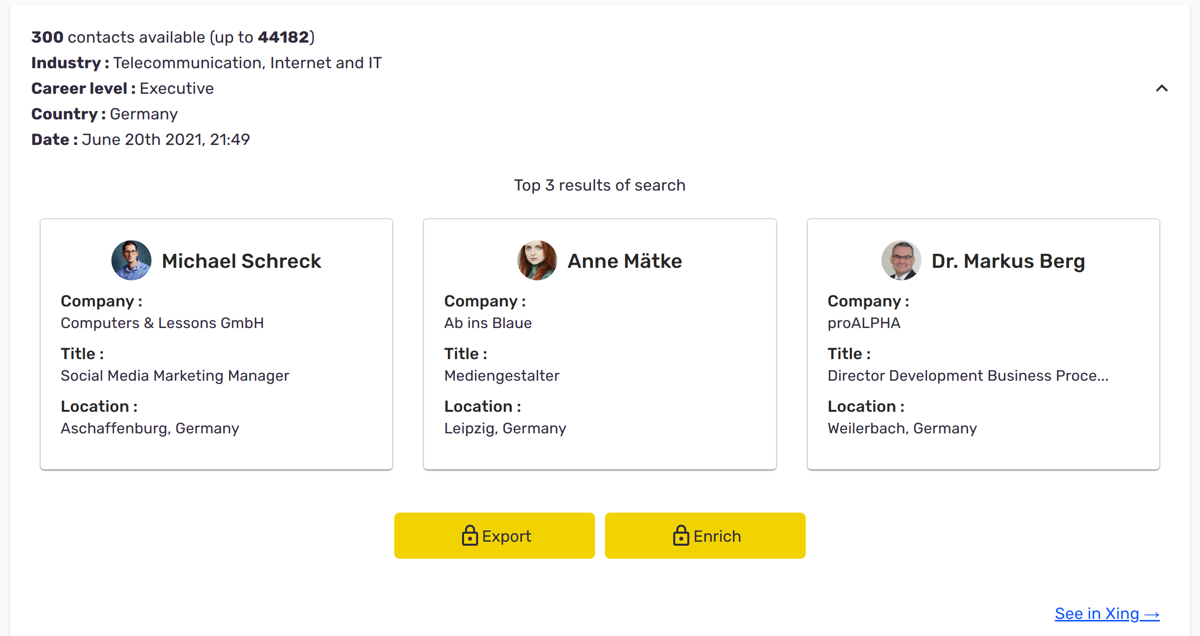Click truncated Director Development Business title
Viewport: 1200px width, 636px height.
click(x=968, y=376)
